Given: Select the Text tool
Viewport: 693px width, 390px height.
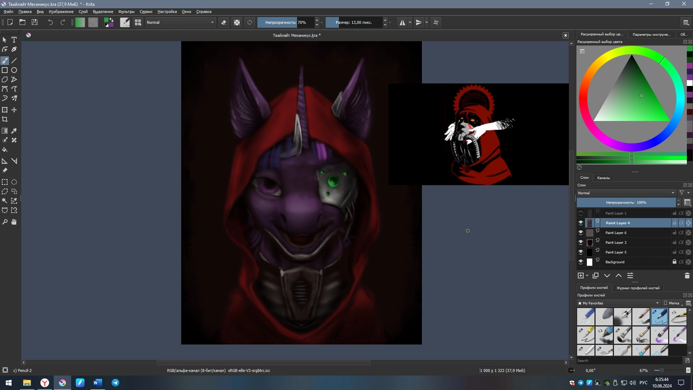Looking at the screenshot, I should click(x=14, y=40).
